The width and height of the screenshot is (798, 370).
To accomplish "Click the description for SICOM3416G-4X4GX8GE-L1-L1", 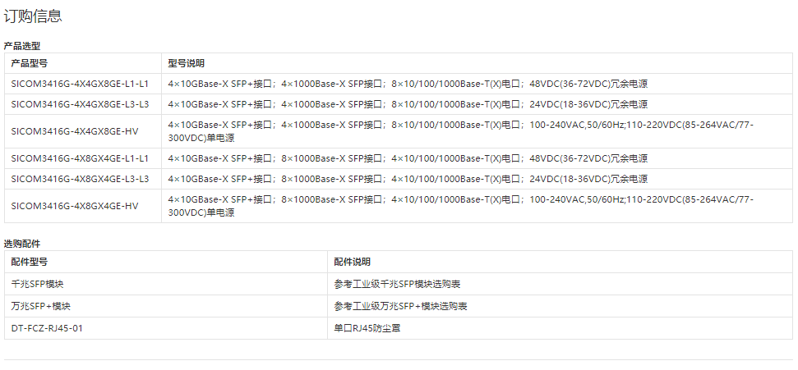I will [x=407, y=84].
